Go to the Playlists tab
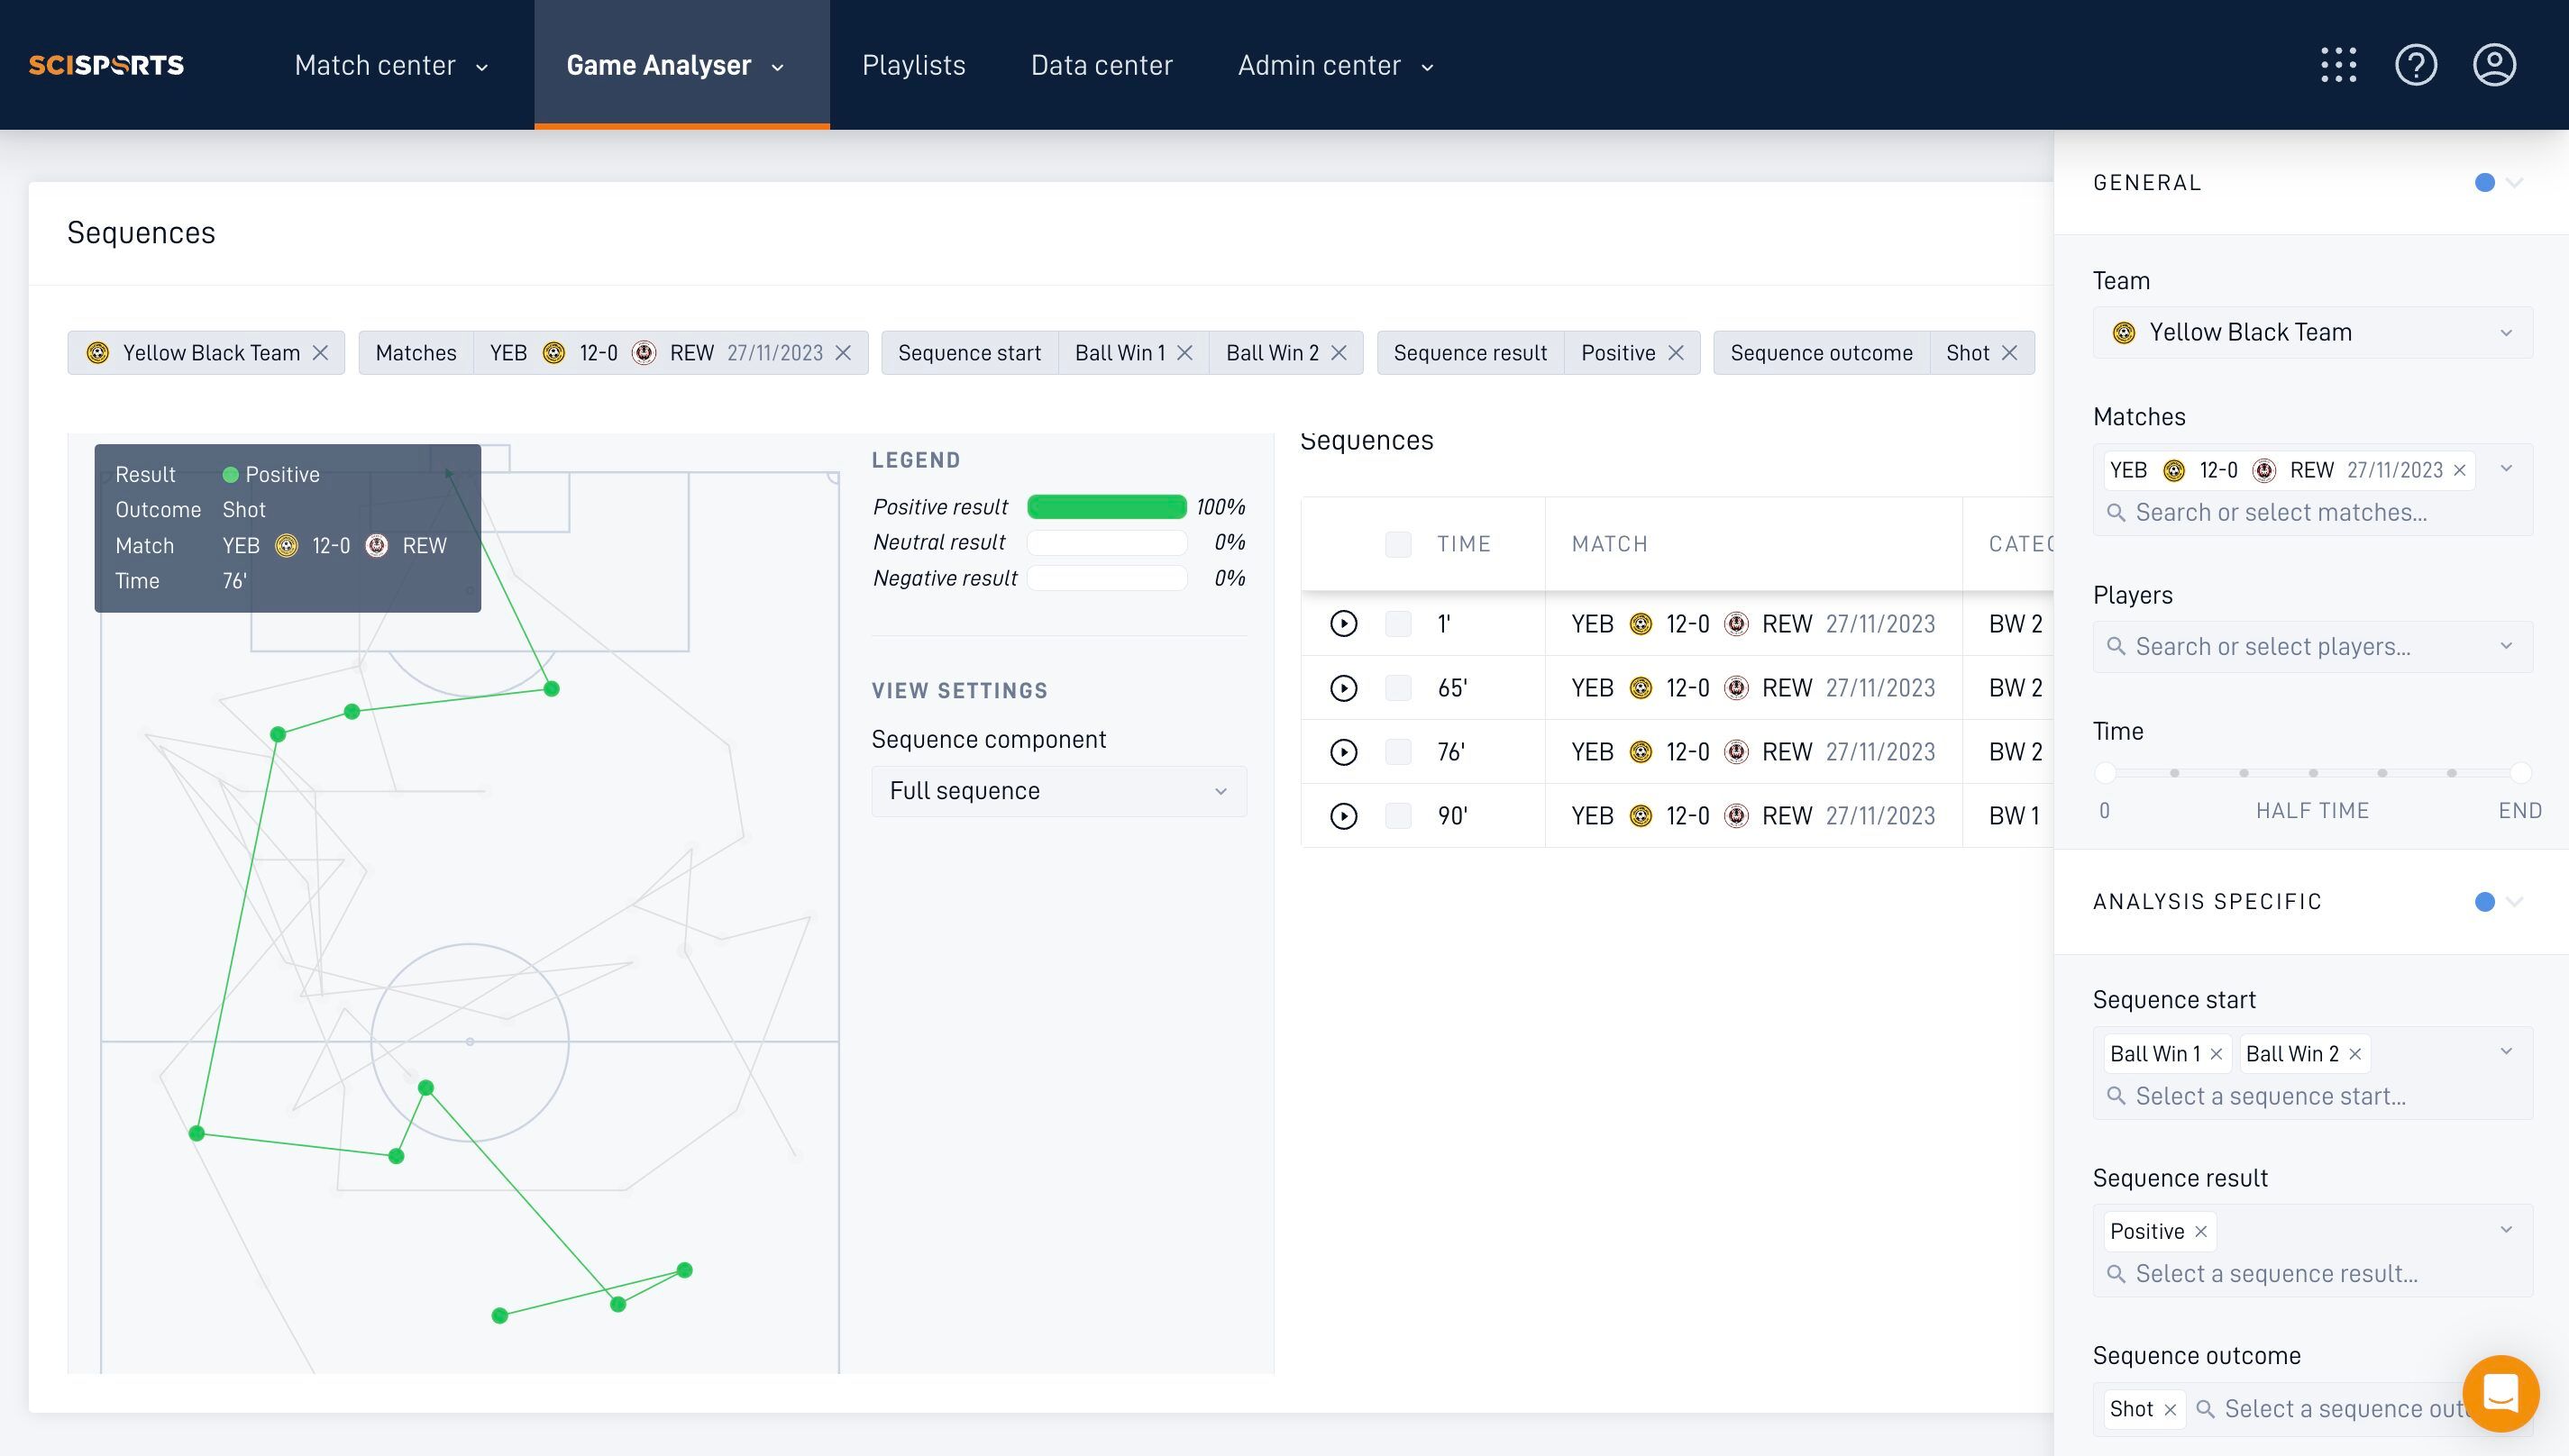 pos(913,65)
